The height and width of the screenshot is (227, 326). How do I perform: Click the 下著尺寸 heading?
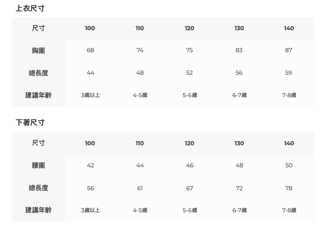click(30, 123)
